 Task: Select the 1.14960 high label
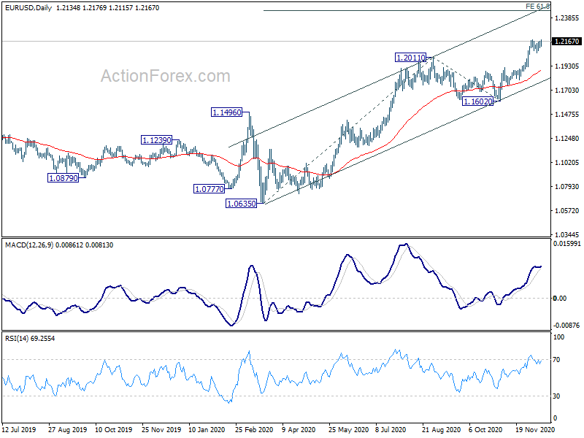[226, 112]
